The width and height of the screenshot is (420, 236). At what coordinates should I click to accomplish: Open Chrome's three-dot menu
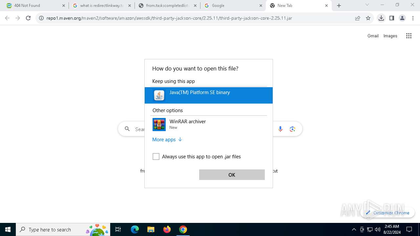click(413, 18)
